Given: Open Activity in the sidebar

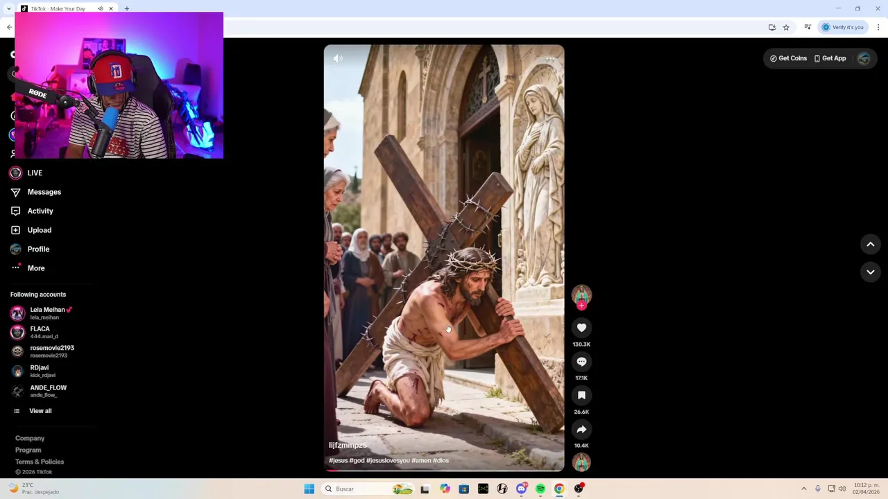Looking at the screenshot, I should (x=32, y=211).
